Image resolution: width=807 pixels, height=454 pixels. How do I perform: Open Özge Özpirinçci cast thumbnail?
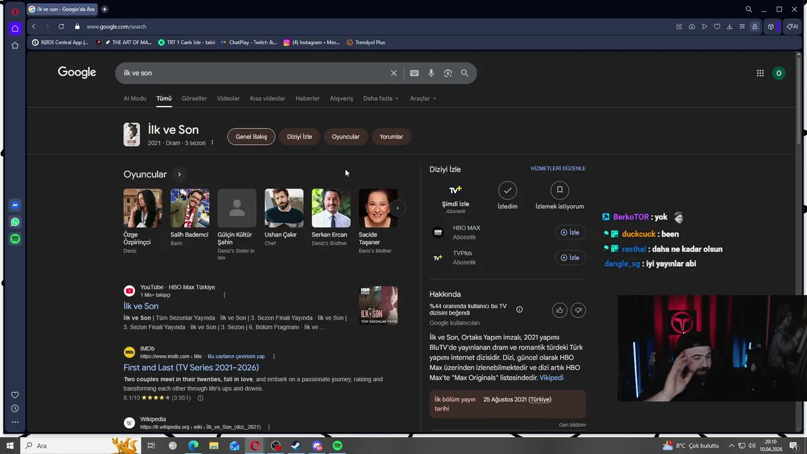pos(142,208)
